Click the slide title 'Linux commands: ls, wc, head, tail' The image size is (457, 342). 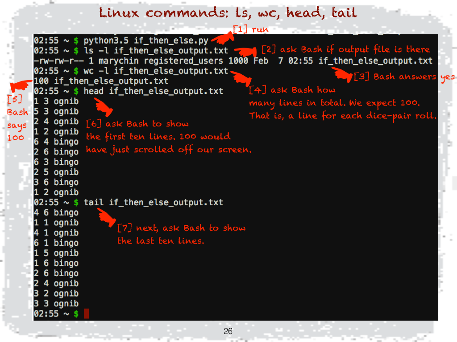tap(228, 12)
